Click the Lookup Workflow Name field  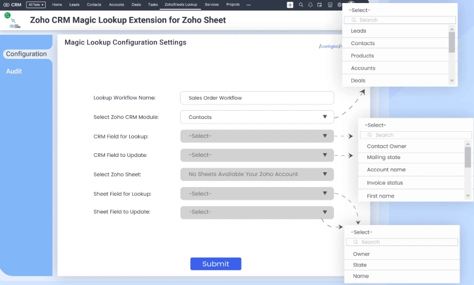click(257, 98)
